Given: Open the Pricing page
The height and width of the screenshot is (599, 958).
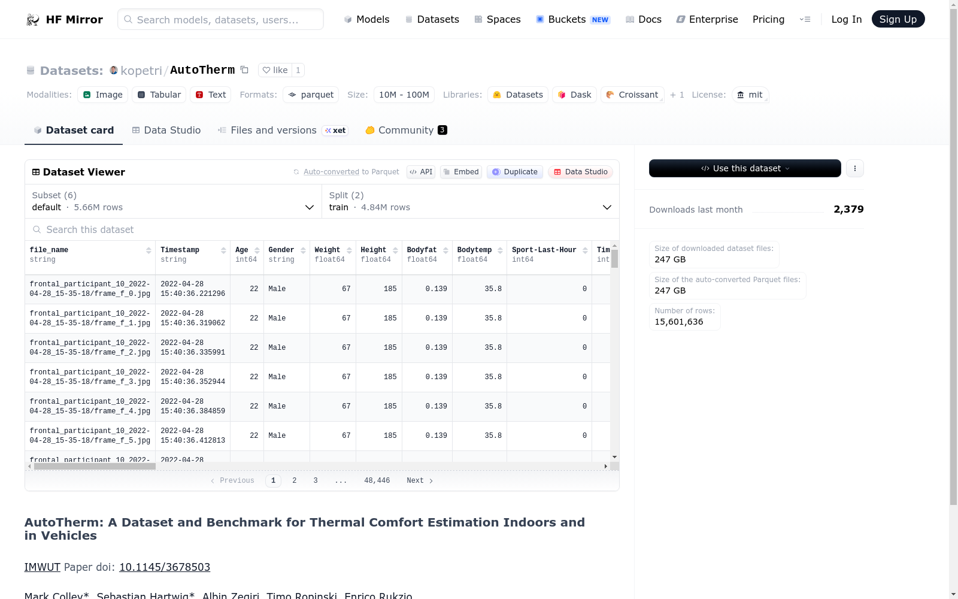Looking at the screenshot, I should pyautogui.click(x=768, y=19).
